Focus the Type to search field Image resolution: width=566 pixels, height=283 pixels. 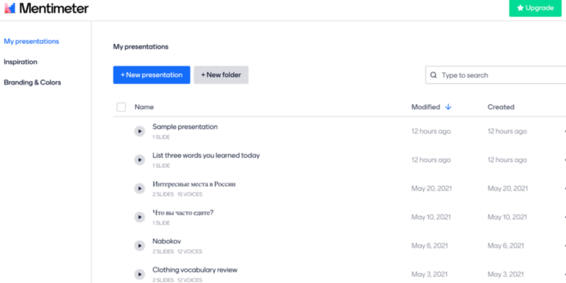pos(496,75)
